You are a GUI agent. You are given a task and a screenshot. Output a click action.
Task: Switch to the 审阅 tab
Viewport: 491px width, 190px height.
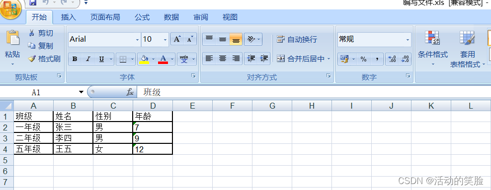(x=201, y=17)
